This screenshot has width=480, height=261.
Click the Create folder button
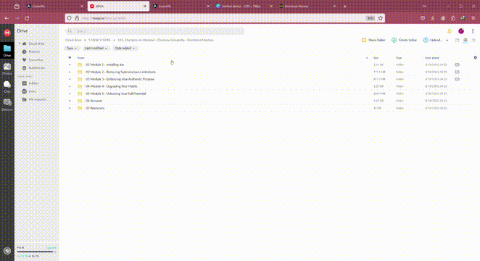coord(405,40)
